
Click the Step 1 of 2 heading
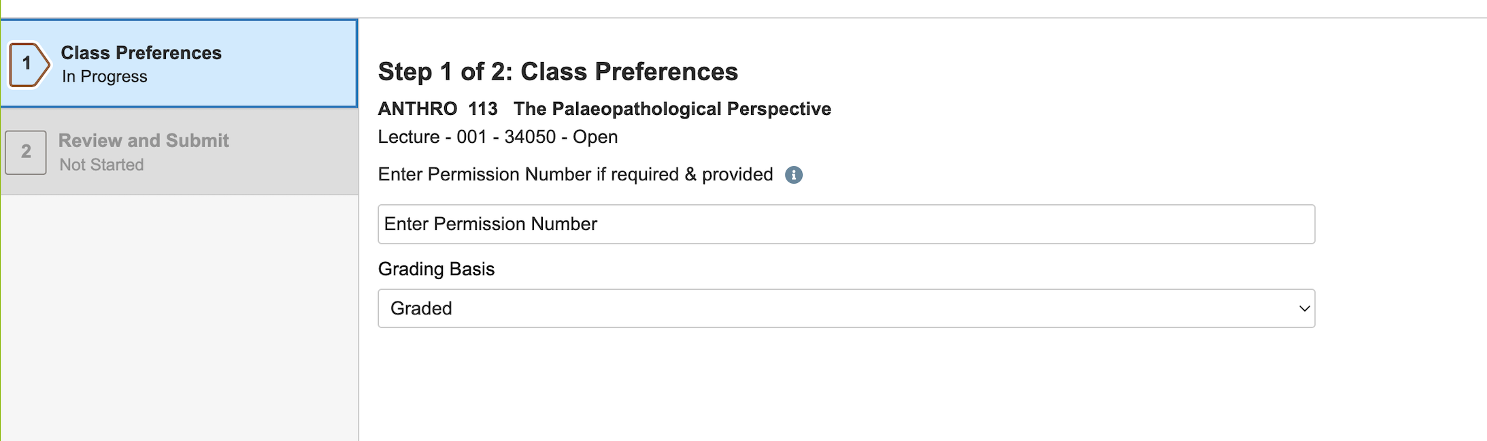pos(558,71)
